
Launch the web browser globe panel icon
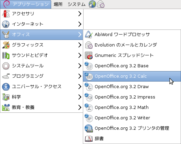click(92, 4)
